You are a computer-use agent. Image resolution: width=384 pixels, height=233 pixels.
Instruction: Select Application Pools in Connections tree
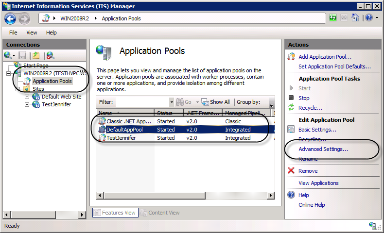pos(52,81)
